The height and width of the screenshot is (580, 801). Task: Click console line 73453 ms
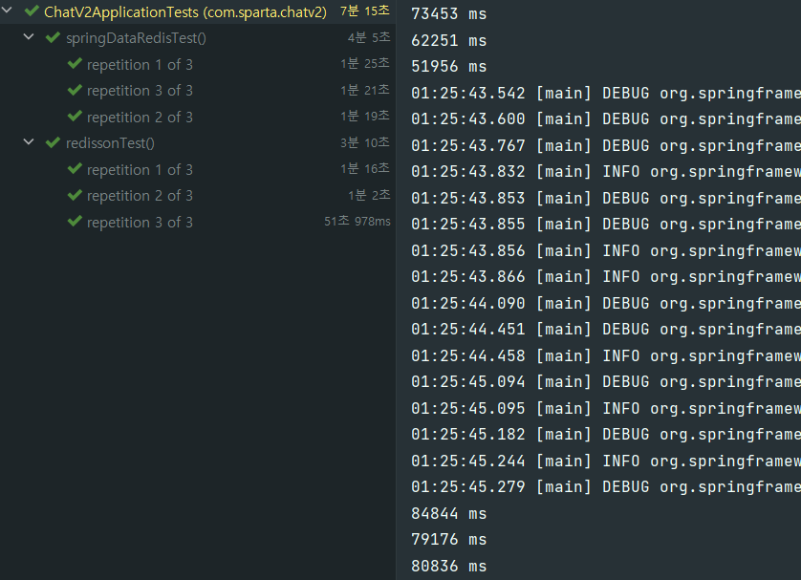pos(449,14)
